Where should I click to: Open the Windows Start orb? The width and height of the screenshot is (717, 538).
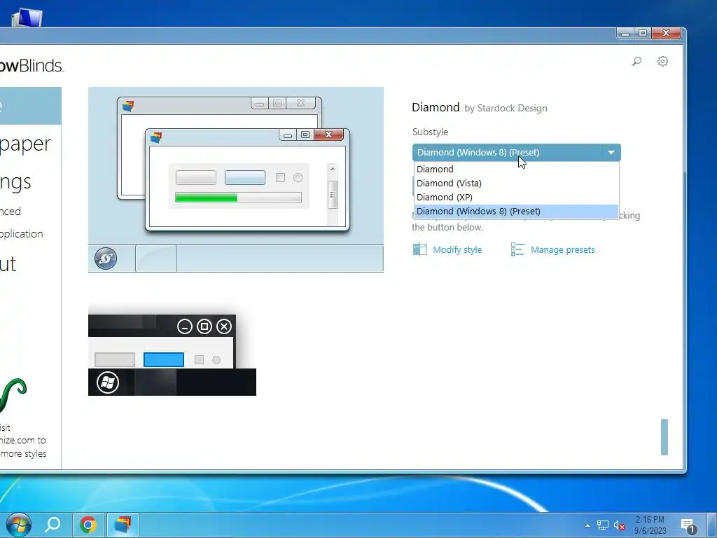18,525
